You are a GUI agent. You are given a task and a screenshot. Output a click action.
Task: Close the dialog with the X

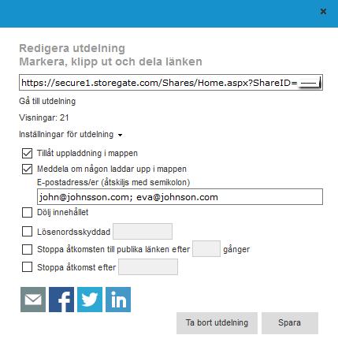point(323,11)
